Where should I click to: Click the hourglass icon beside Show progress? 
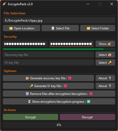coord(29,102)
